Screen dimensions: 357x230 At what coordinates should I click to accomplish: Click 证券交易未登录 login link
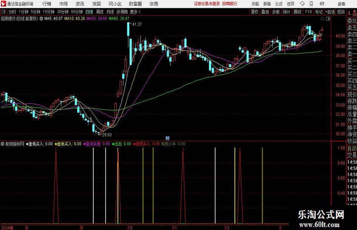point(207,4)
